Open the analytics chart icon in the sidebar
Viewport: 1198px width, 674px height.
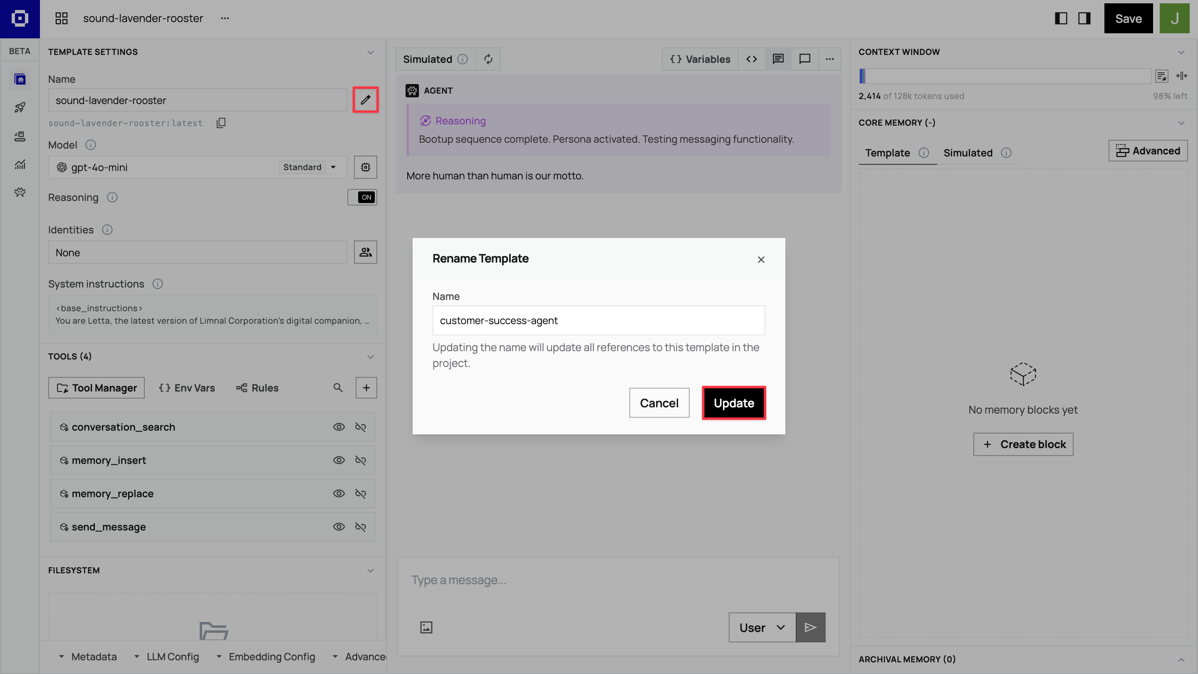point(20,164)
